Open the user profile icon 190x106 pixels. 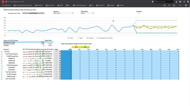(x=176, y=2)
